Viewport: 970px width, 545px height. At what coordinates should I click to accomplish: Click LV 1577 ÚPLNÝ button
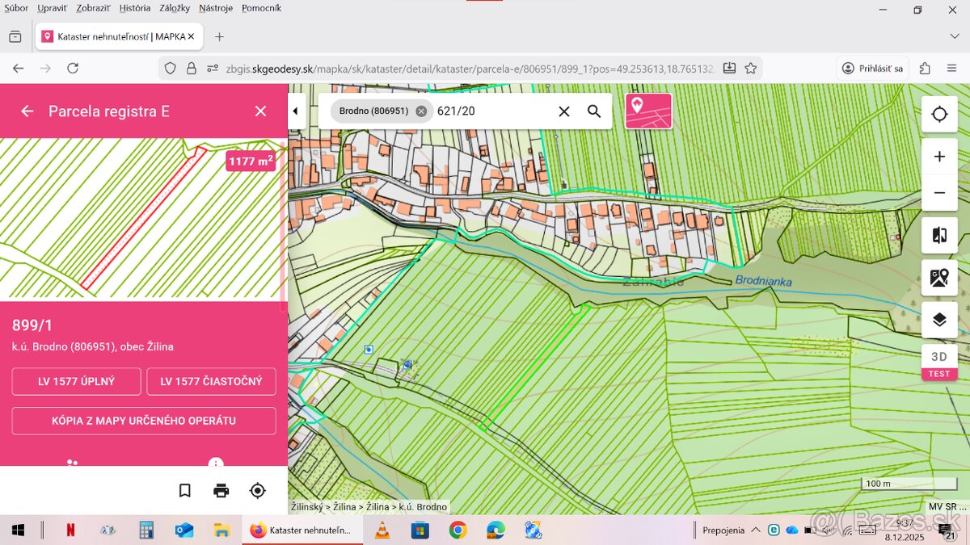(77, 382)
